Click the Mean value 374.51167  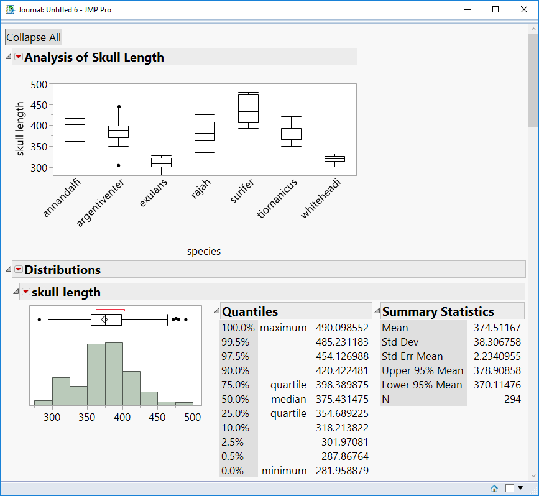click(x=497, y=328)
